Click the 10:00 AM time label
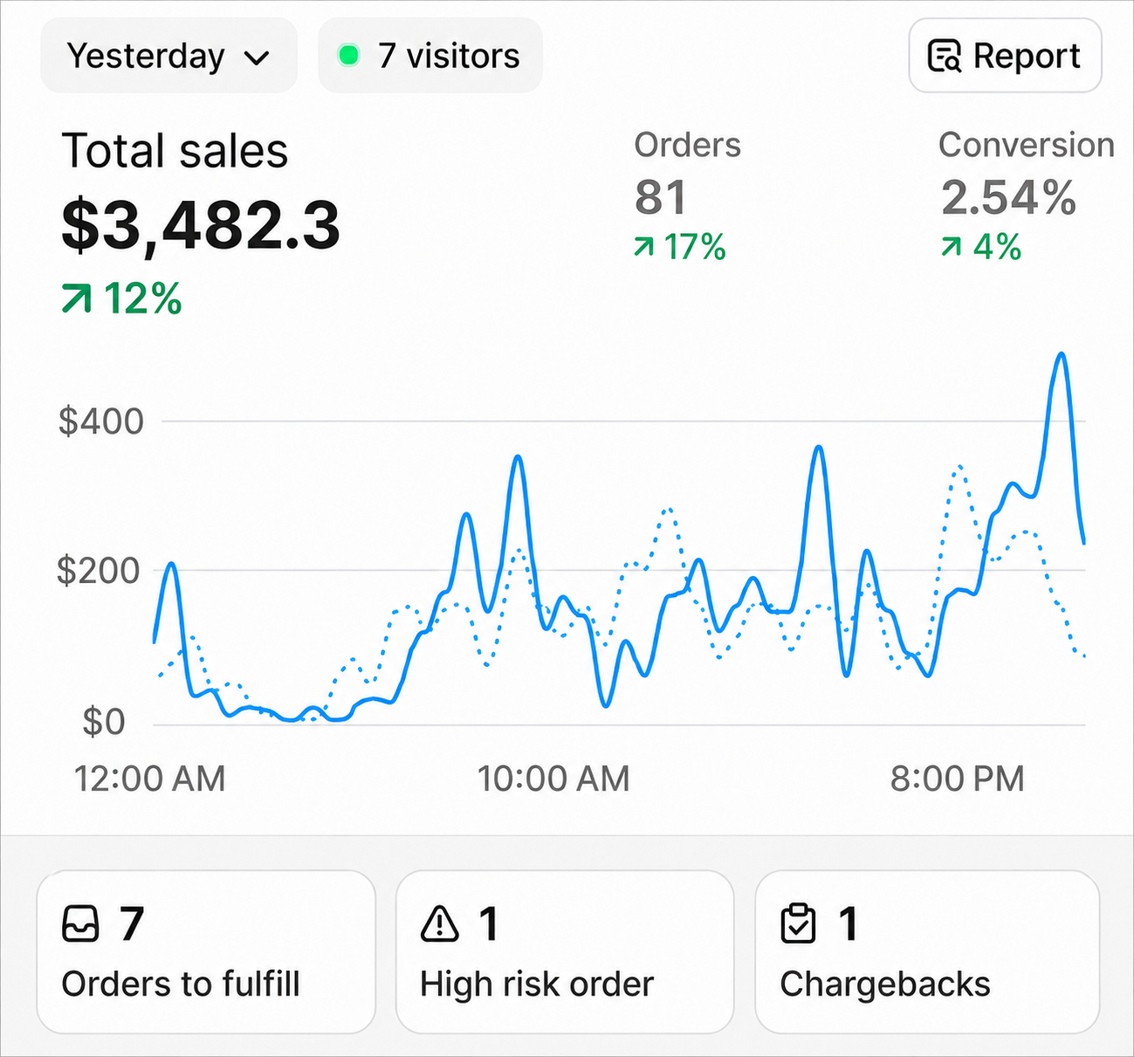This screenshot has width=1134, height=1057. click(553, 779)
